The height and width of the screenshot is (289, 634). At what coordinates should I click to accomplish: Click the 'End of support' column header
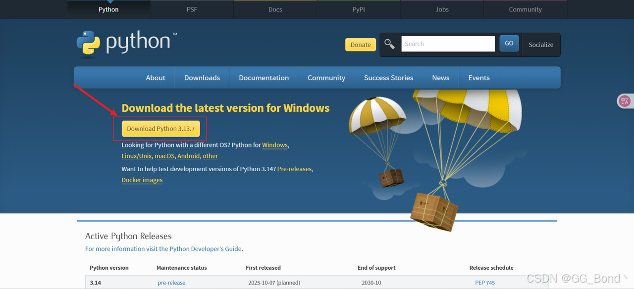[x=376, y=268]
